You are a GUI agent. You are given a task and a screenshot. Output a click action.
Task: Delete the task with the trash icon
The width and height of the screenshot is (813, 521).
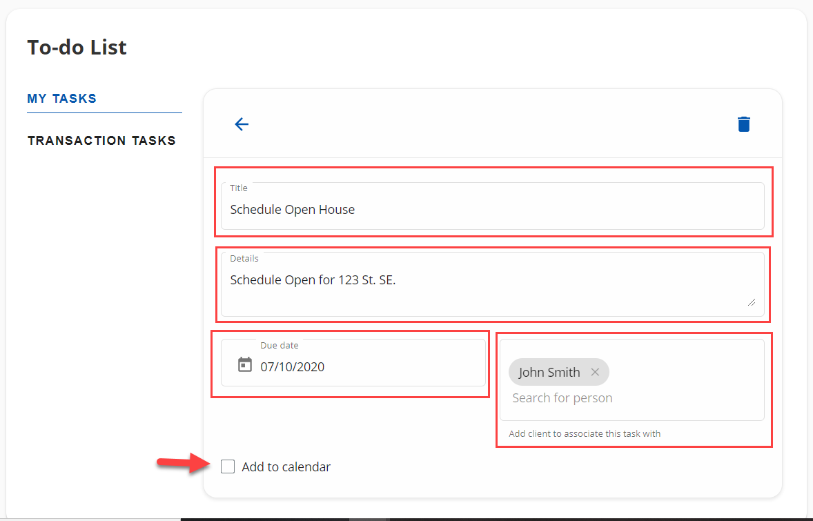click(743, 124)
